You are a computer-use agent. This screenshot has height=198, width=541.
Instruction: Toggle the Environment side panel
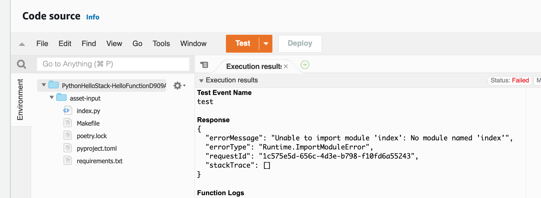pos(20,100)
